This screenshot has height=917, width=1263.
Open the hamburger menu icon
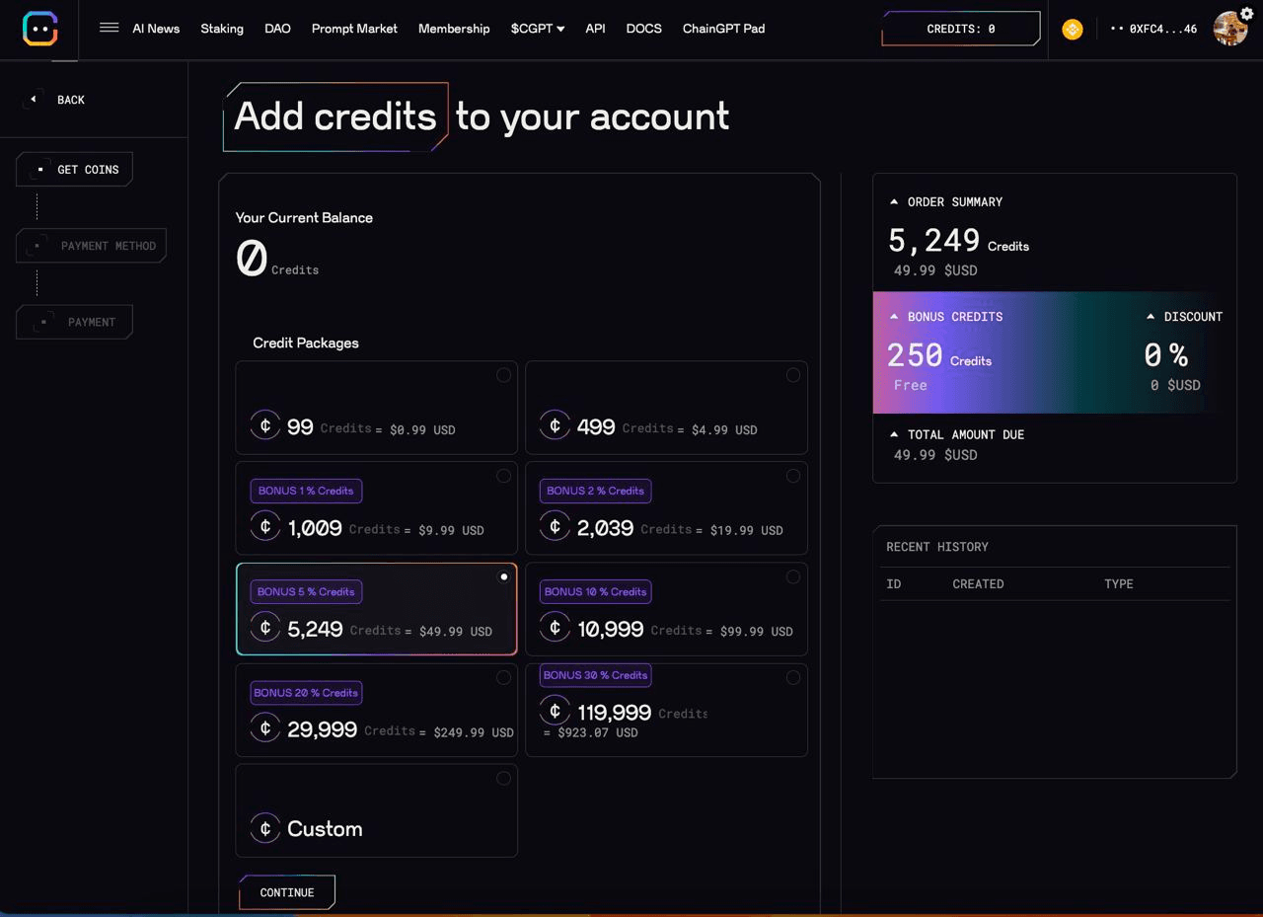pyautogui.click(x=110, y=28)
